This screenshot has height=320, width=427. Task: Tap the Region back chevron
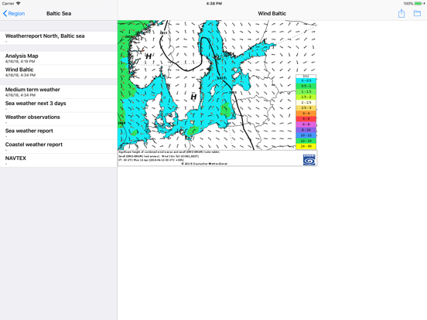(x=5, y=13)
